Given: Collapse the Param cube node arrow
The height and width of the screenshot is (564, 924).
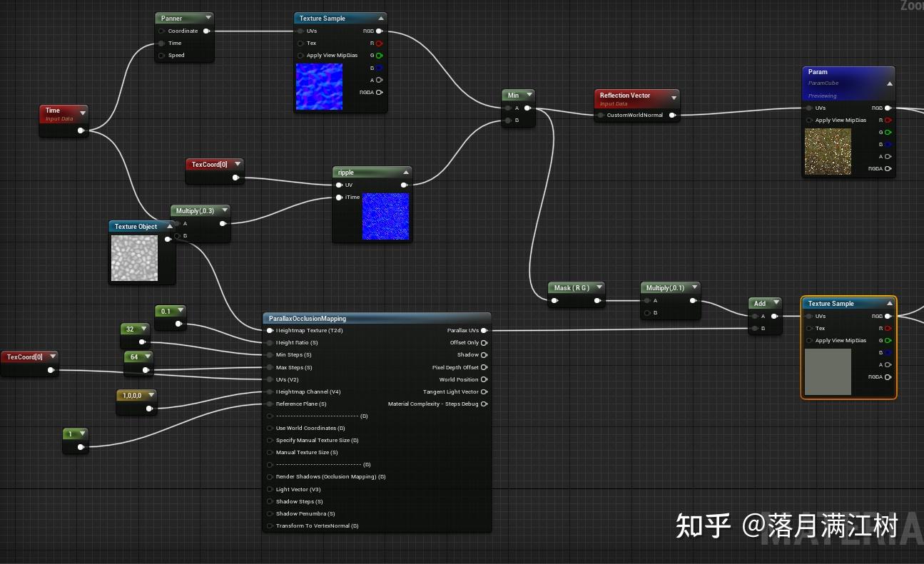Looking at the screenshot, I should coord(889,83).
